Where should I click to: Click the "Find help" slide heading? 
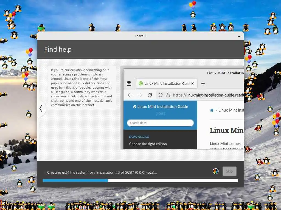tap(58, 49)
